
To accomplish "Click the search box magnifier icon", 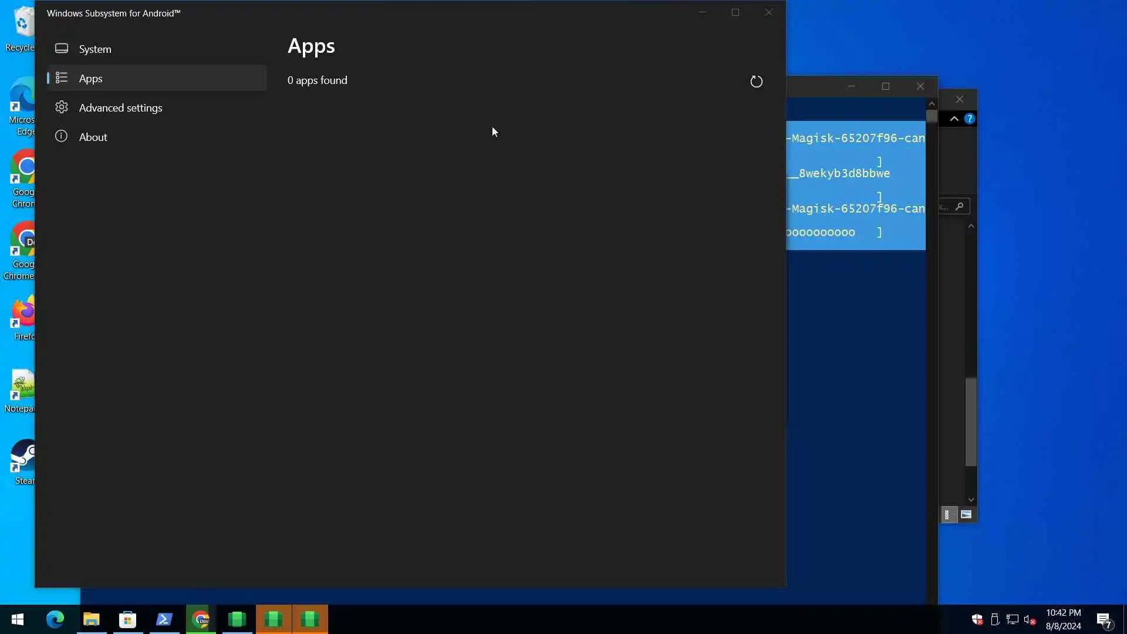I will tap(959, 206).
